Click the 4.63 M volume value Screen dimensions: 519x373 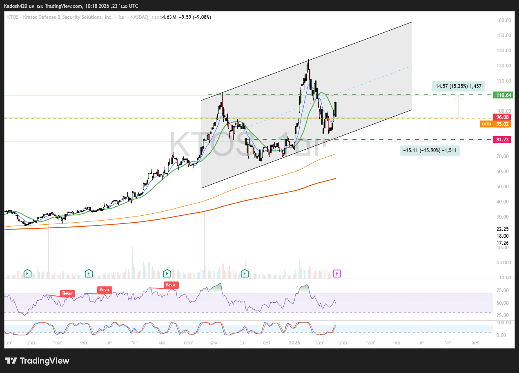pos(169,17)
